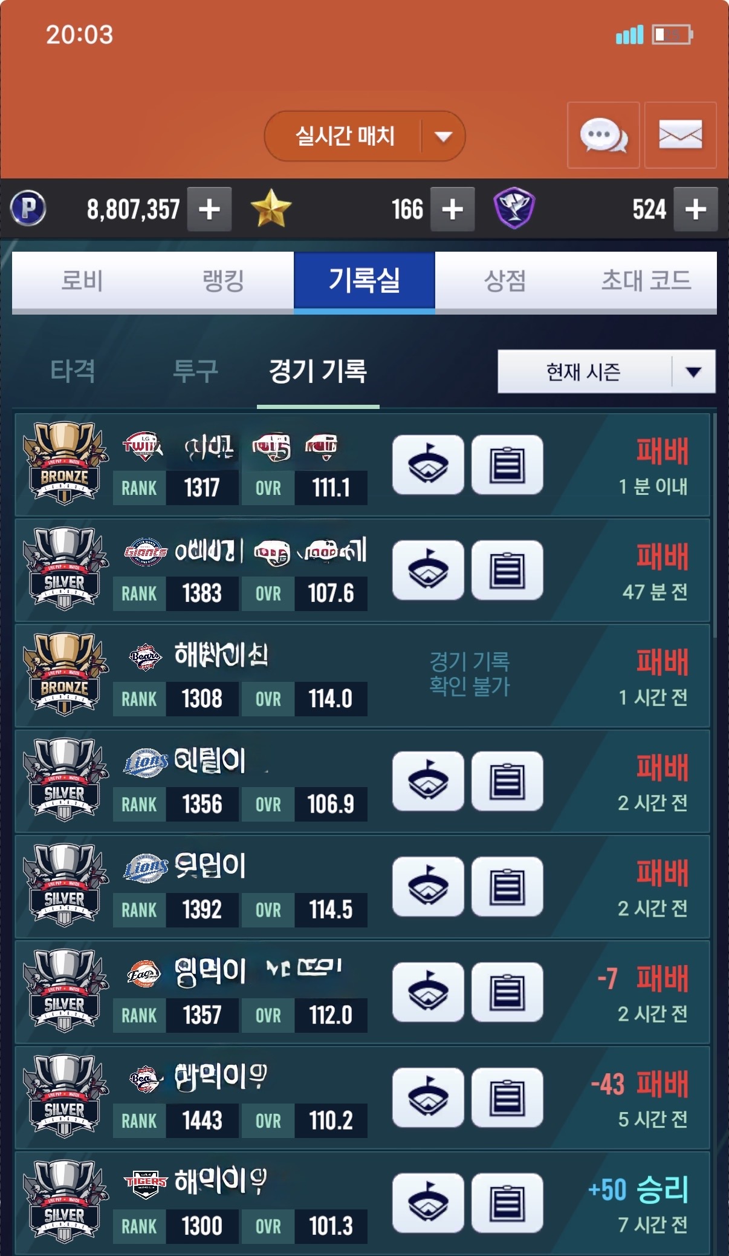The image size is (729, 1256).
Task: Show the 타격 batting records sub-tab
Action: tap(73, 371)
